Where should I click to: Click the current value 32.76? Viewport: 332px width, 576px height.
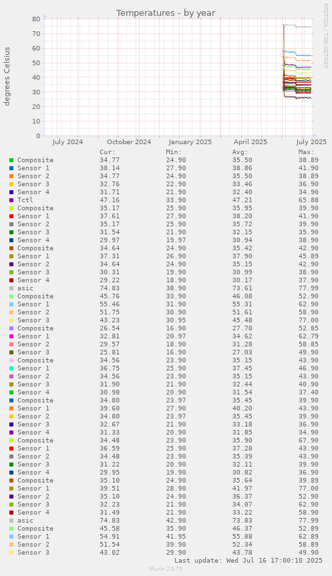[x=110, y=184]
